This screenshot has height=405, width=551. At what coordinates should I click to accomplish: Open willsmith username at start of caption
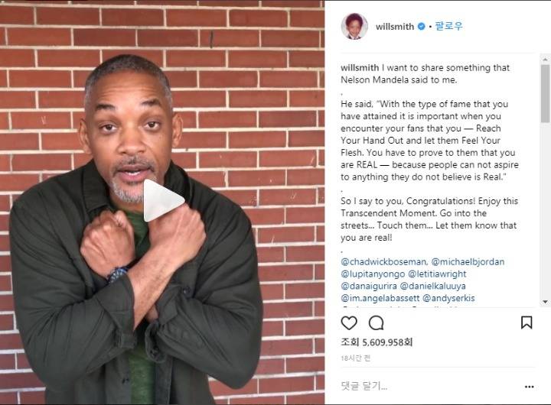point(360,67)
